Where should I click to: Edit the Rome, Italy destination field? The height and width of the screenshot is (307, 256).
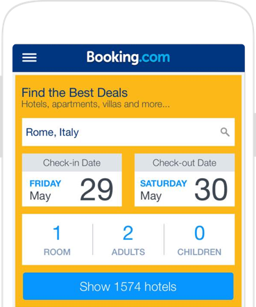pos(128,132)
